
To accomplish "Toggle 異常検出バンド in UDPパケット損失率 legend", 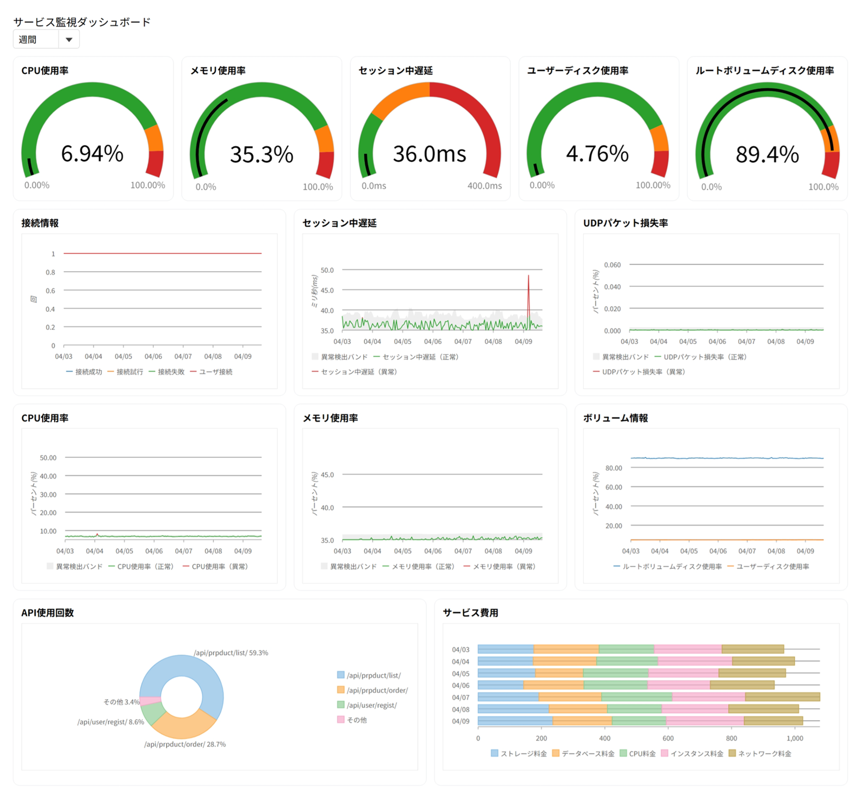I will pyautogui.click(x=621, y=357).
